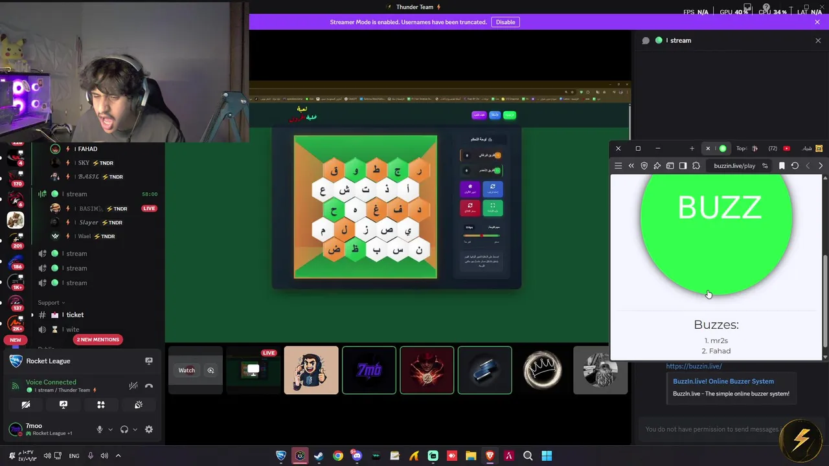Select the 7mb participant tile
This screenshot has height=466, width=829.
pos(369,370)
